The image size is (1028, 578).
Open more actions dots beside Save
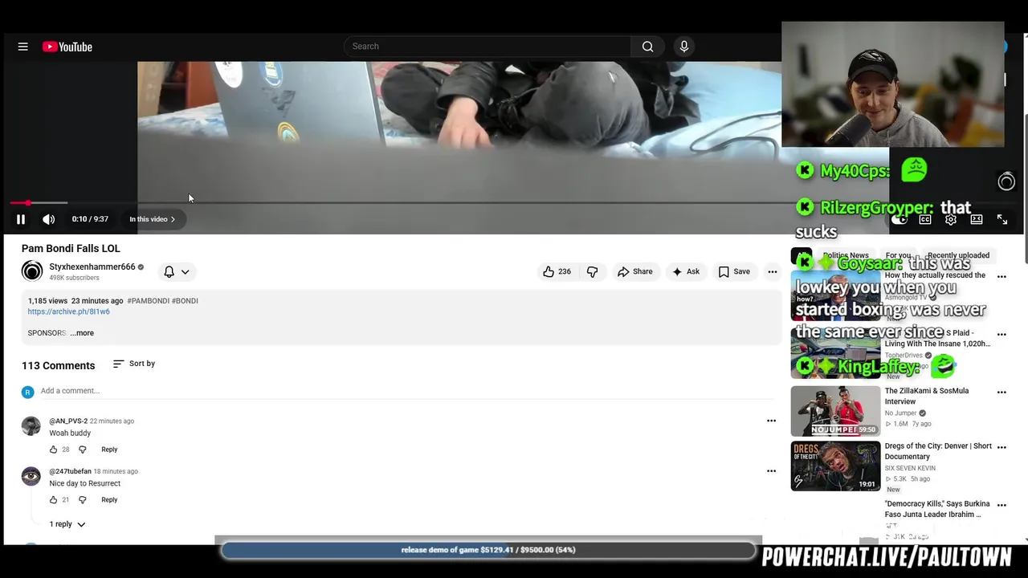click(772, 272)
